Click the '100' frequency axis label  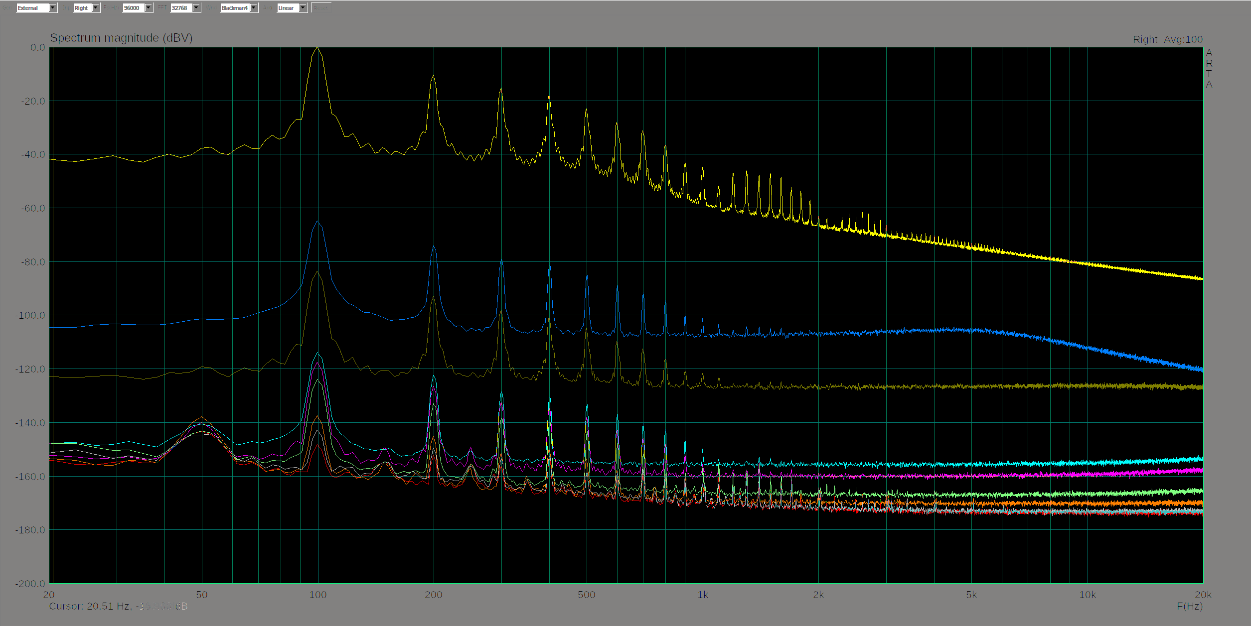318,595
